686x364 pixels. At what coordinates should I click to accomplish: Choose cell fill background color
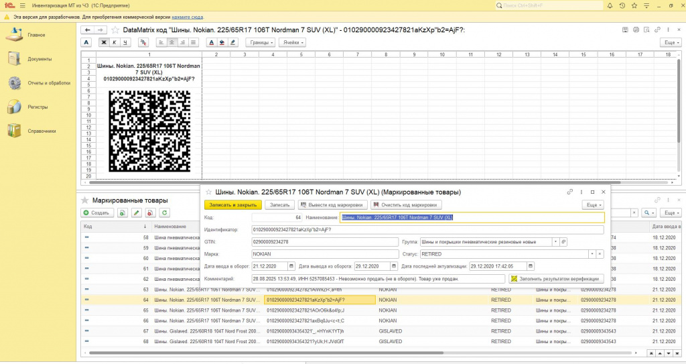pyautogui.click(x=222, y=42)
